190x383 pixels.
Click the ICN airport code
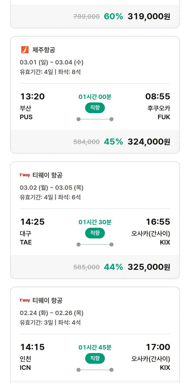[x=25, y=368]
